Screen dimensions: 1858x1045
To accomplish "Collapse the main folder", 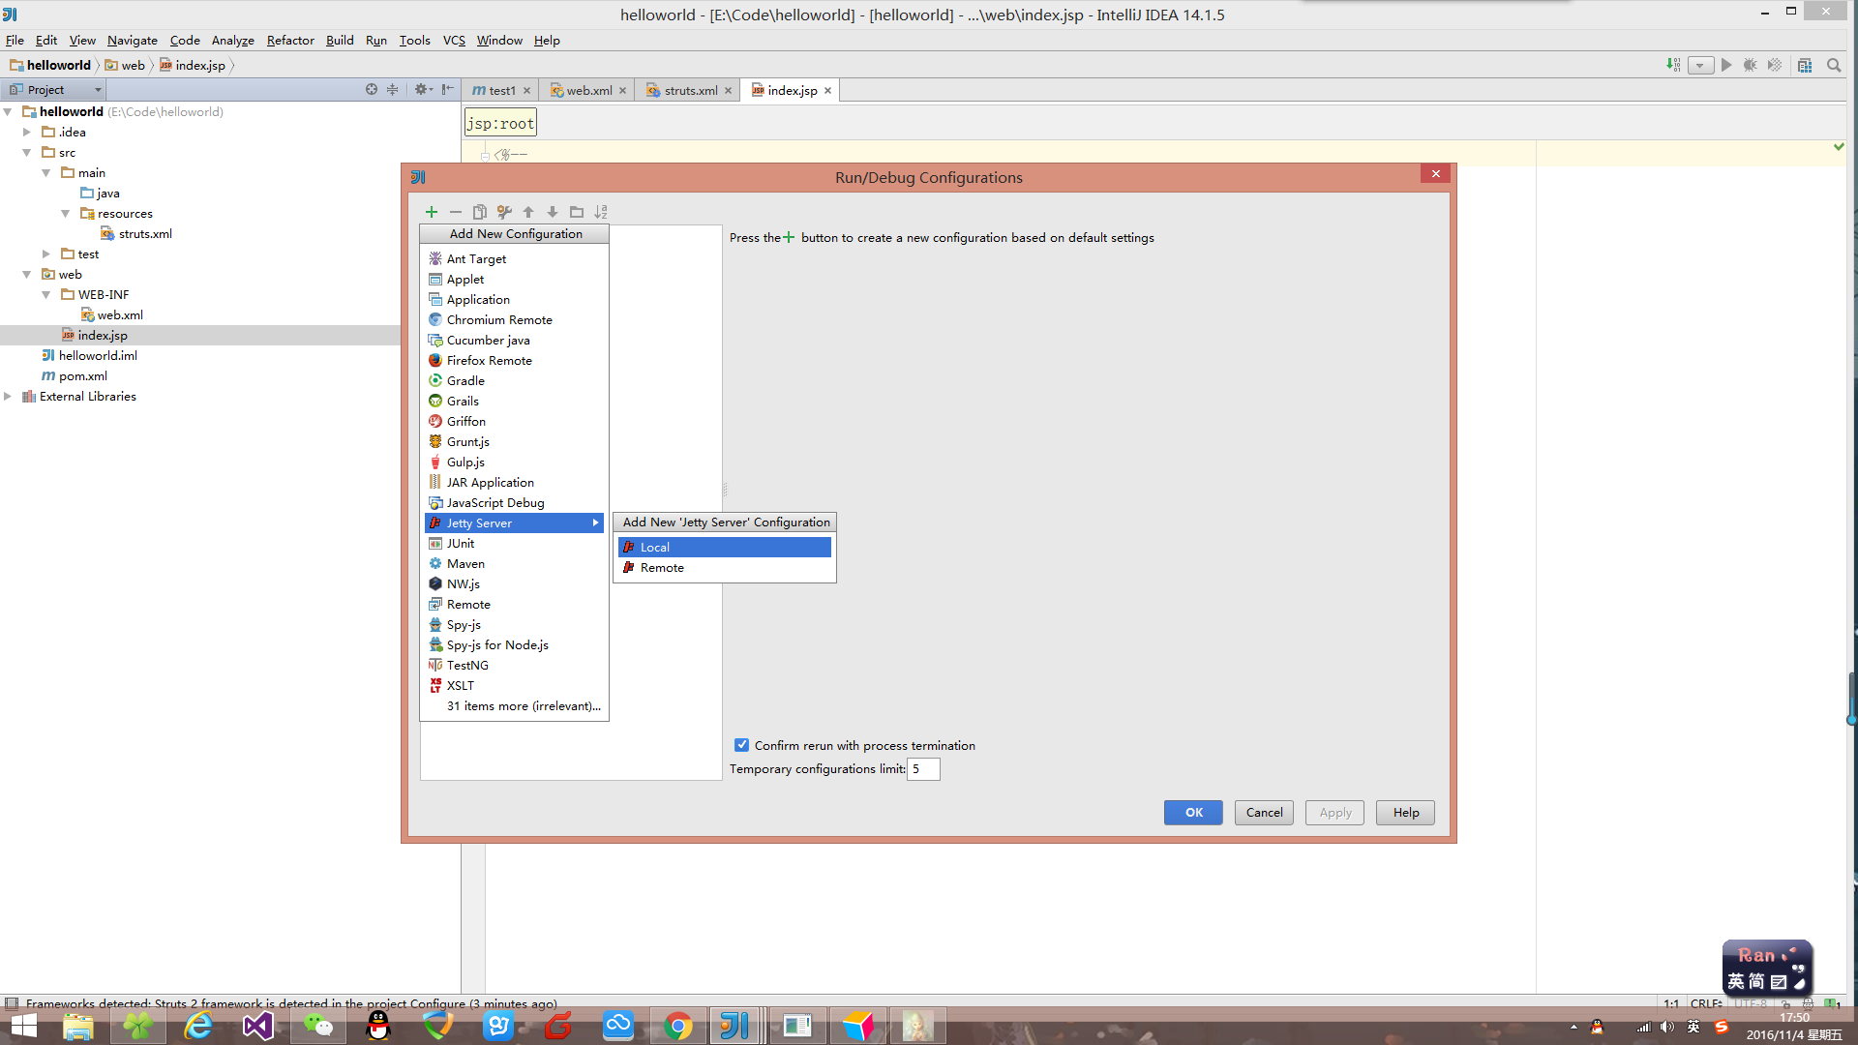I will 46,173.
